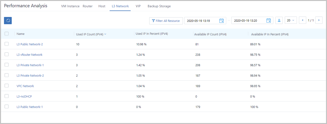Switch to the Backup Storage tab
The image size is (327, 124).
(x=159, y=6)
